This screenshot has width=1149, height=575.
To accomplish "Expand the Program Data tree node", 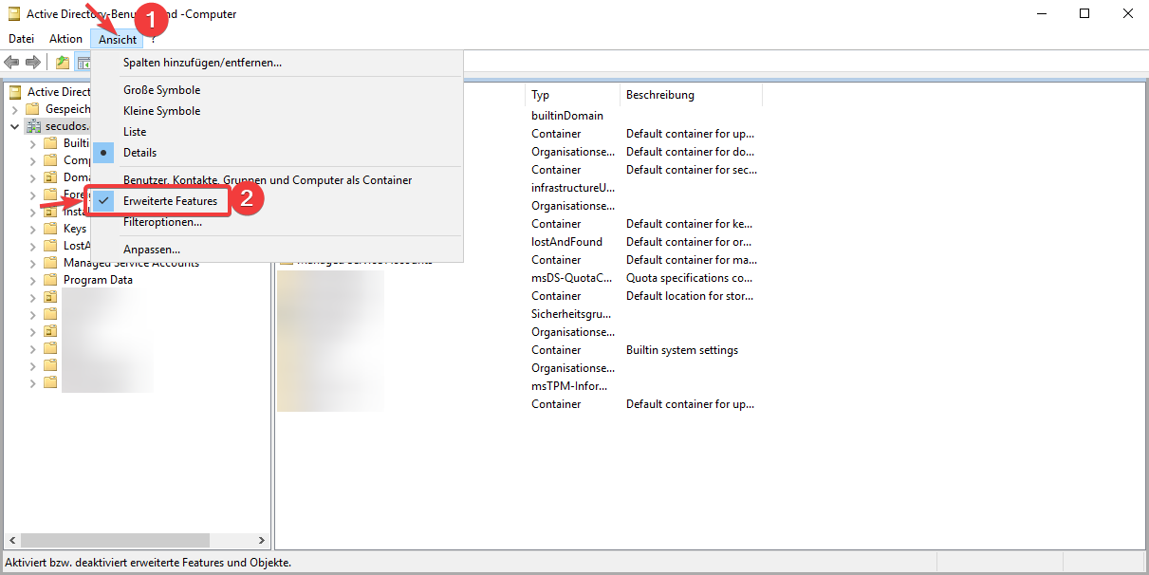I will click(33, 280).
